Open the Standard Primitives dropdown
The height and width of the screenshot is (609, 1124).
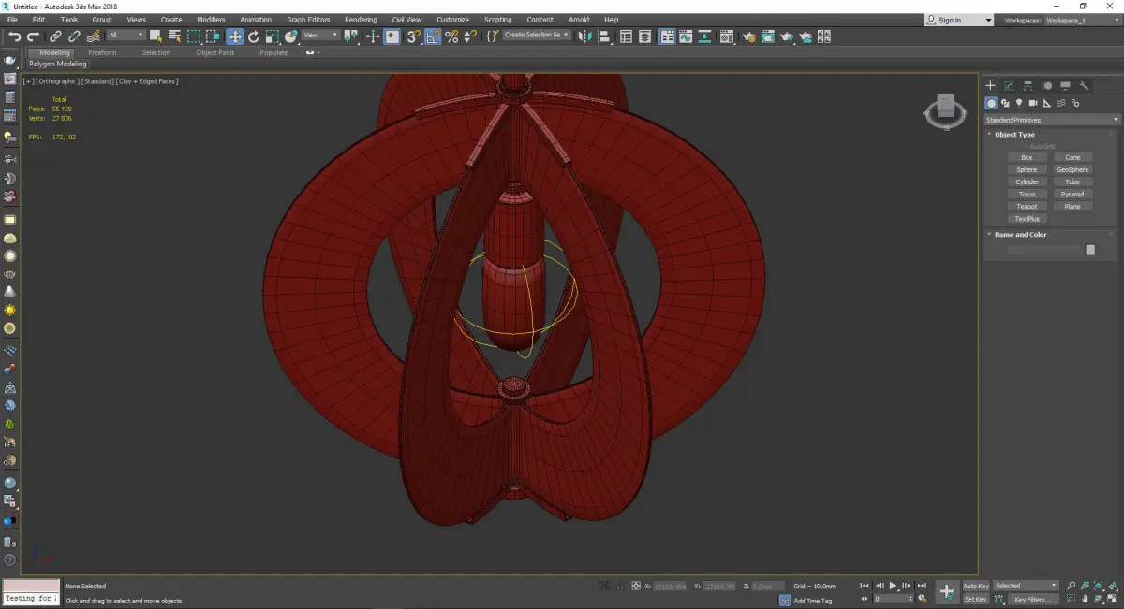coord(1051,120)
